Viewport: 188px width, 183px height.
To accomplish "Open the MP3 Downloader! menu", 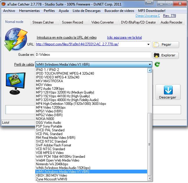I will (152, 11).
